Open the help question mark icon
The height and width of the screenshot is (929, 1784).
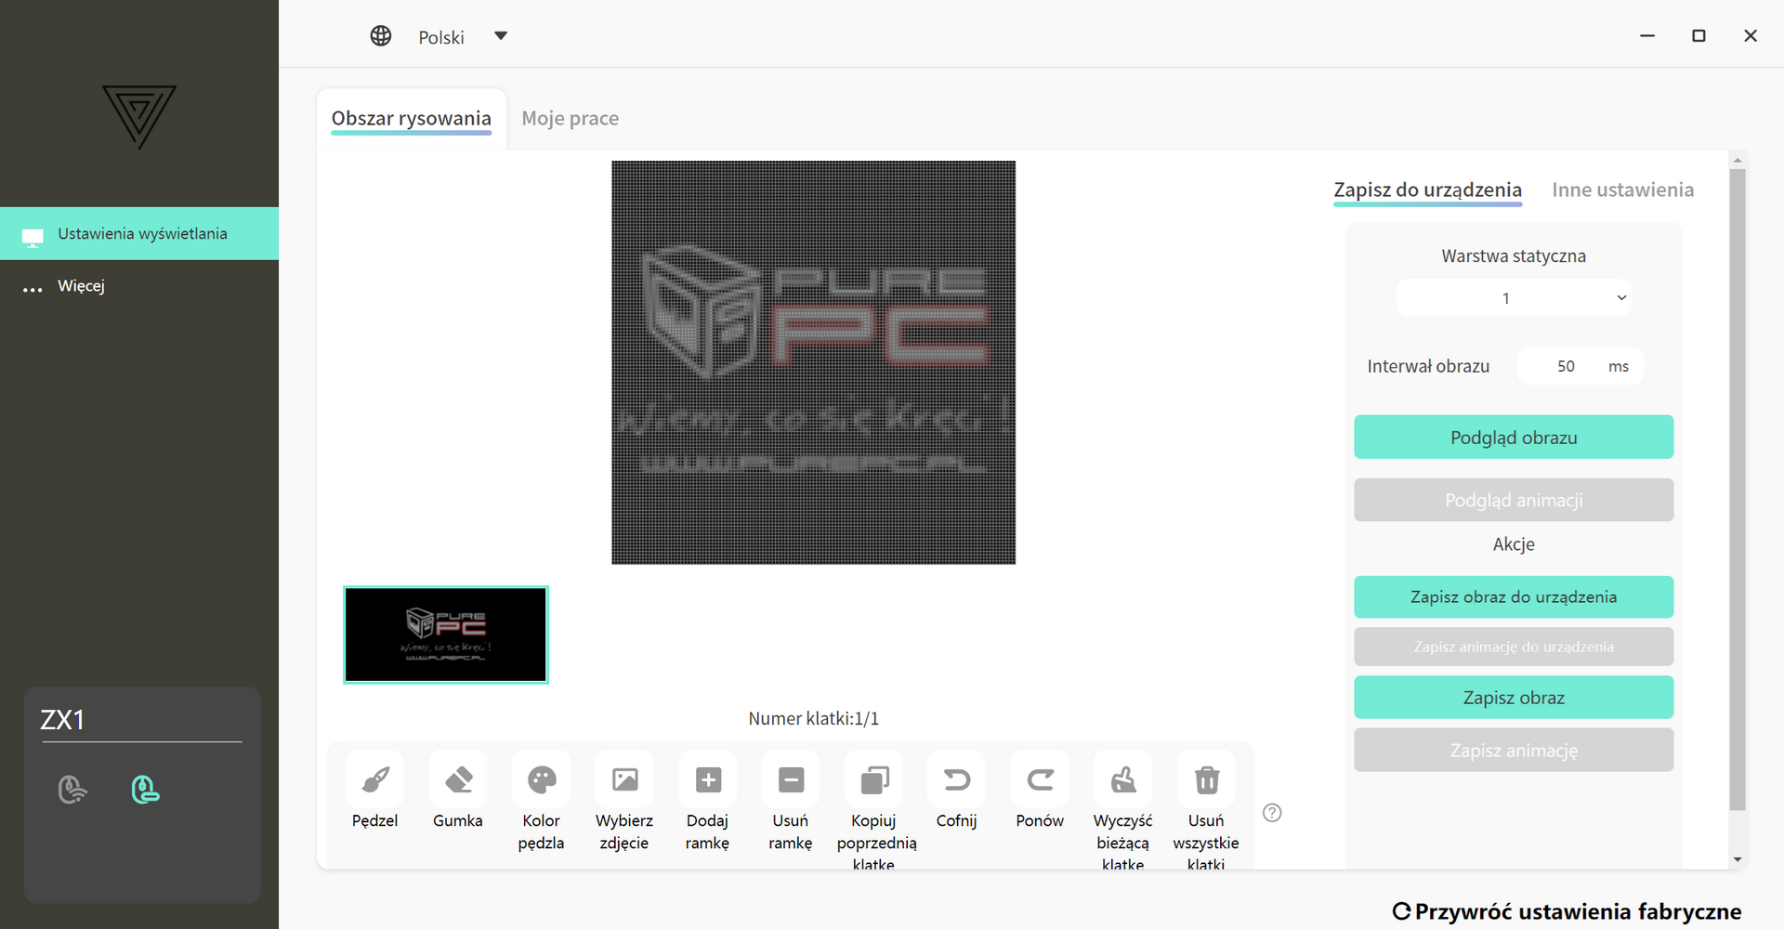(x=1272, y=813)
